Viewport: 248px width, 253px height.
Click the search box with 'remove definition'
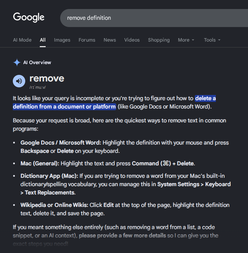(x=154, y=18)
